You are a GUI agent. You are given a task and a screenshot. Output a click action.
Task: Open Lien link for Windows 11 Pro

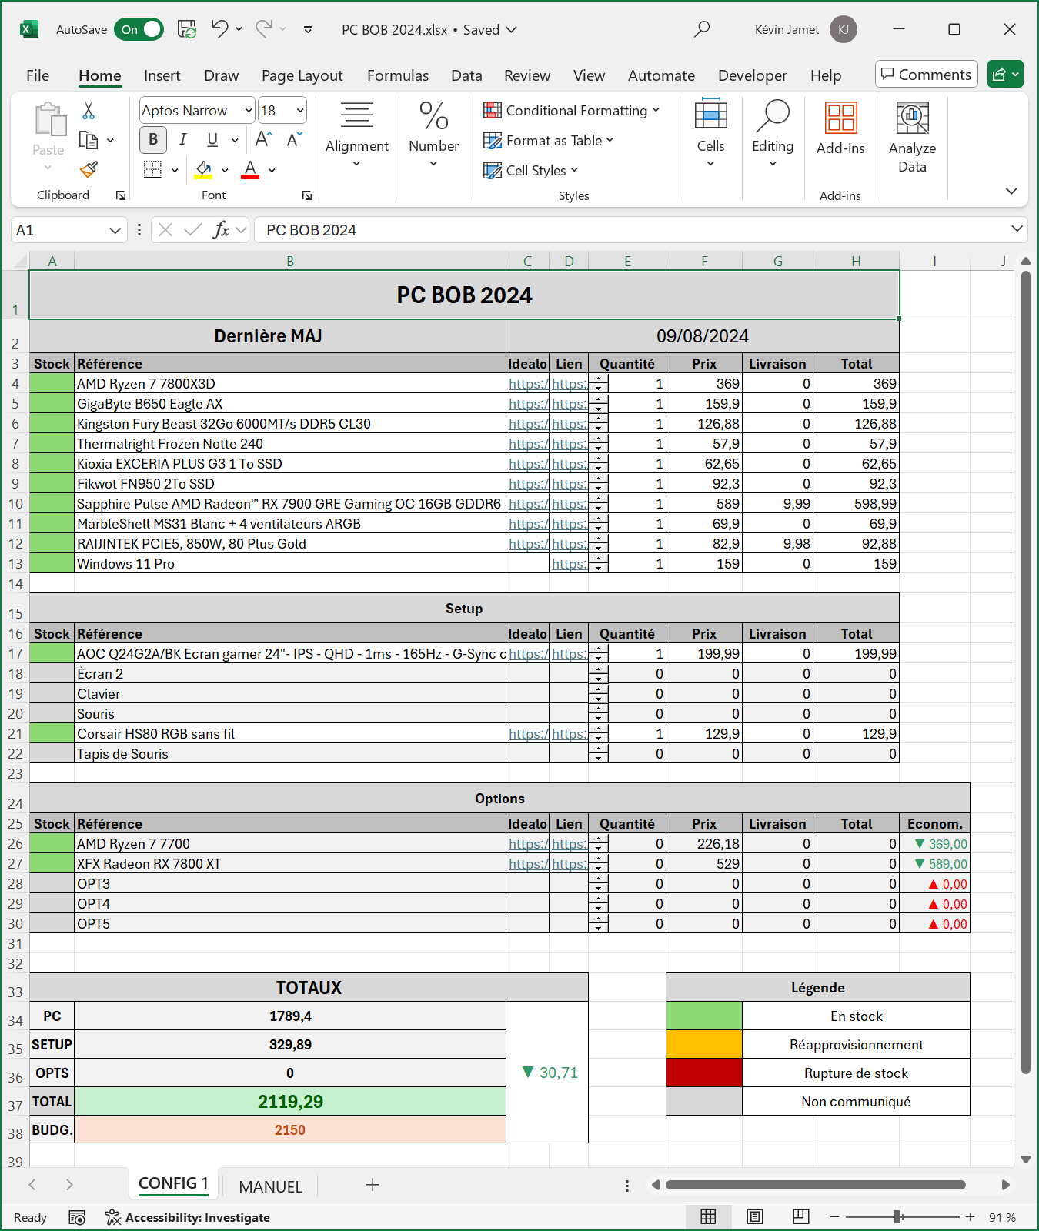point(569,564)
